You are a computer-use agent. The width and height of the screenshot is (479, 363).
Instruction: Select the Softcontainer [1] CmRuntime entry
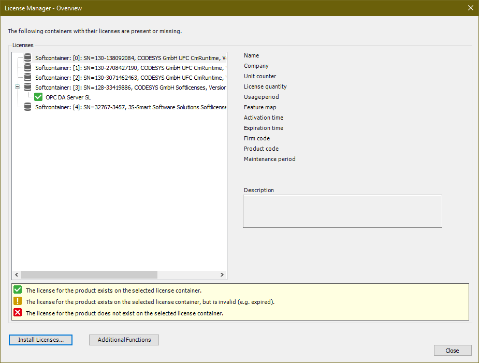104,68
